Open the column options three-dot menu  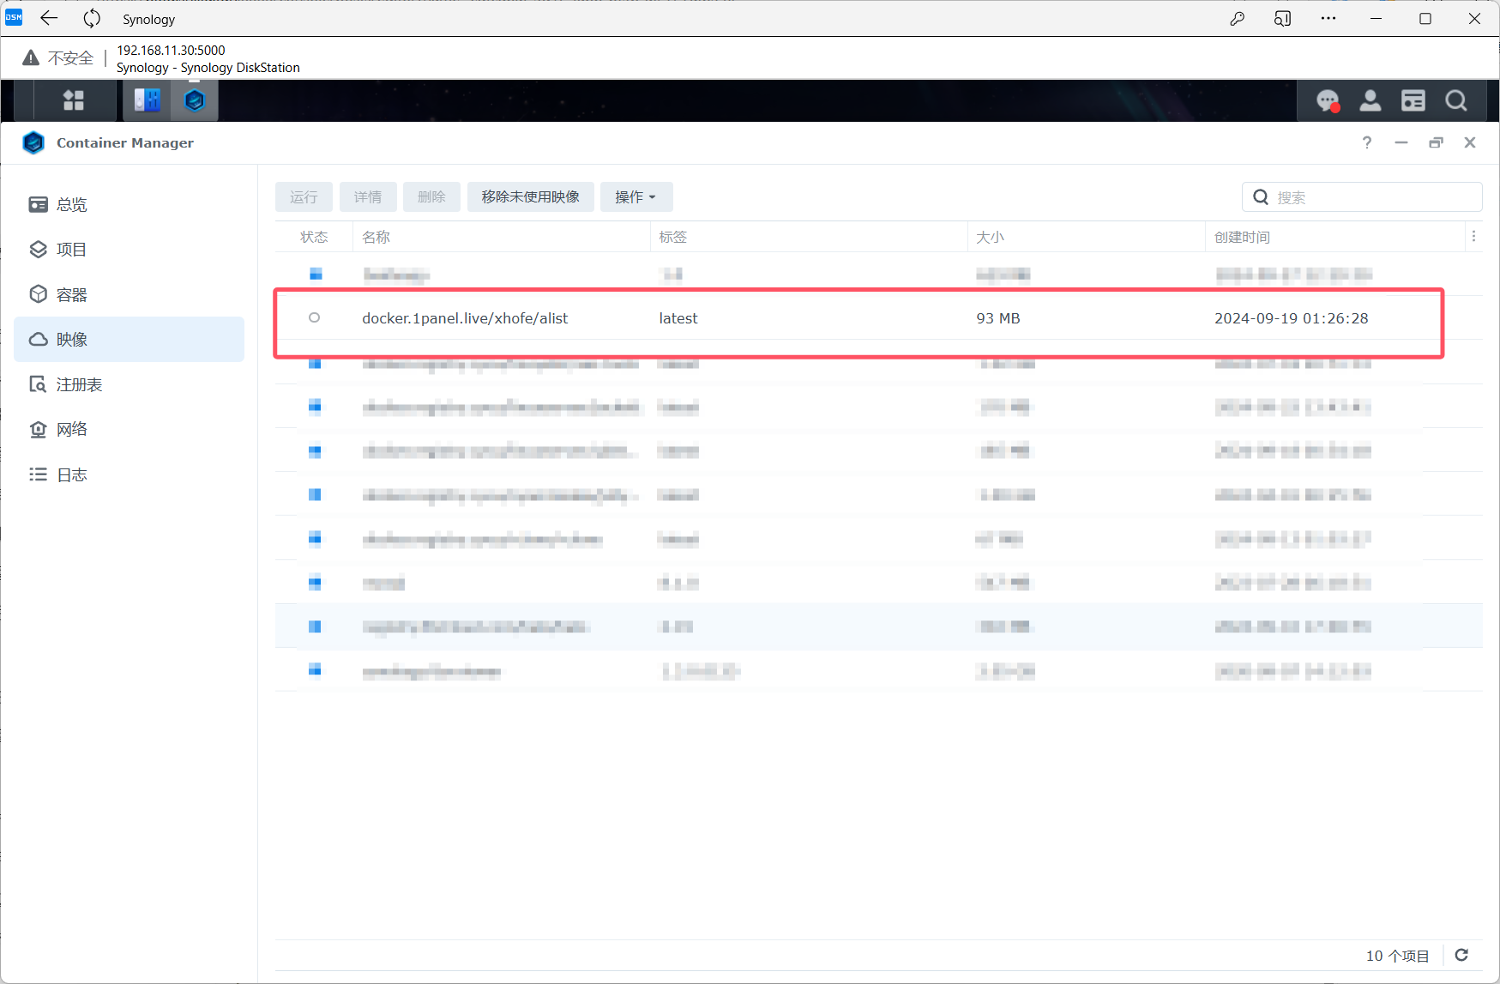pos(1473,237)
